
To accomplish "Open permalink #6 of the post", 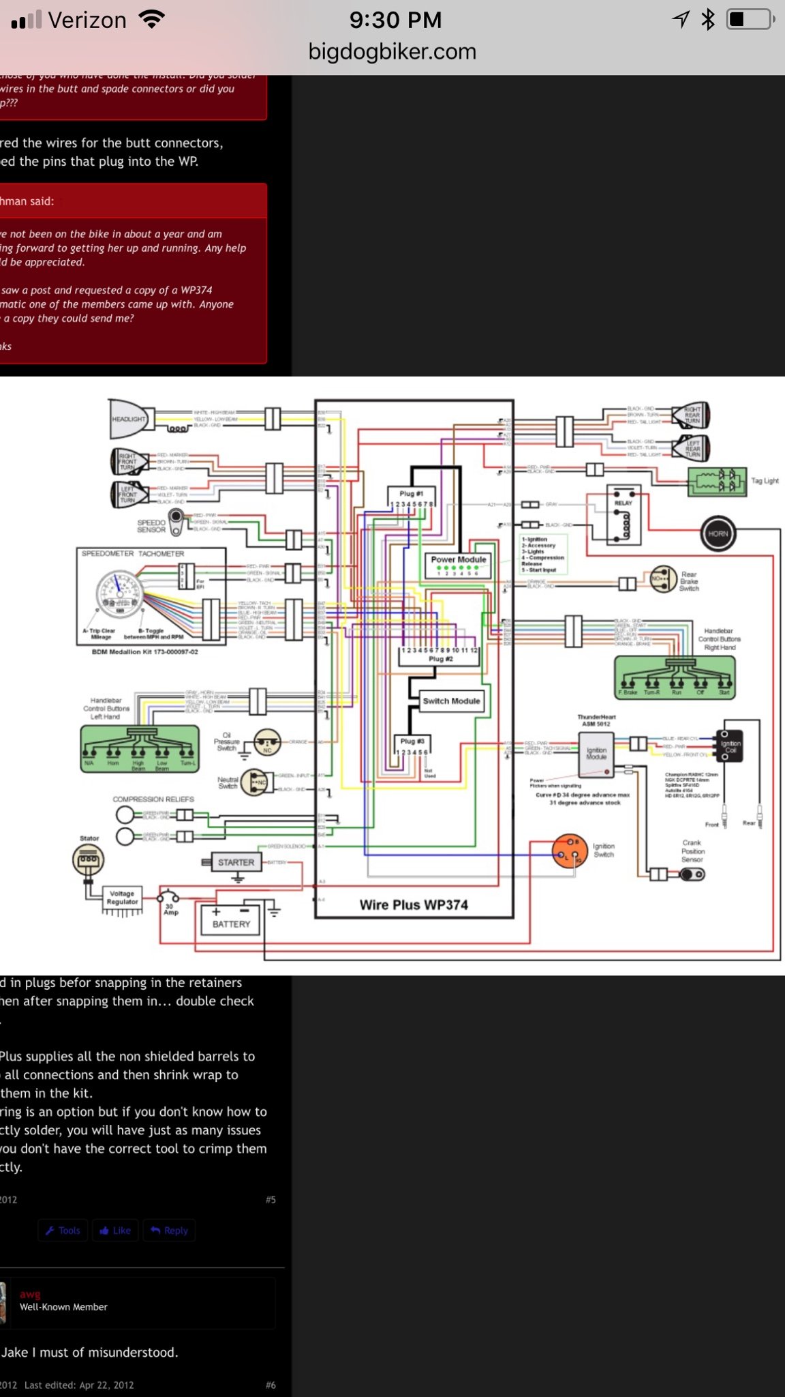I will (271, 1385).
